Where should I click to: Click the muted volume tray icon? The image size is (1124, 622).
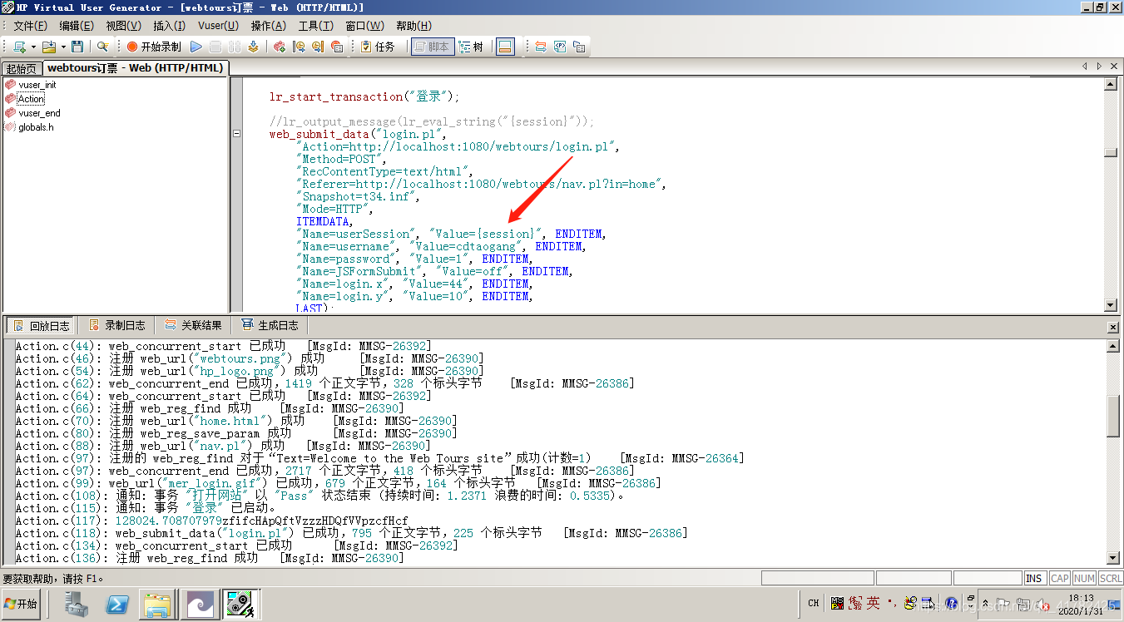(1044, 604)
